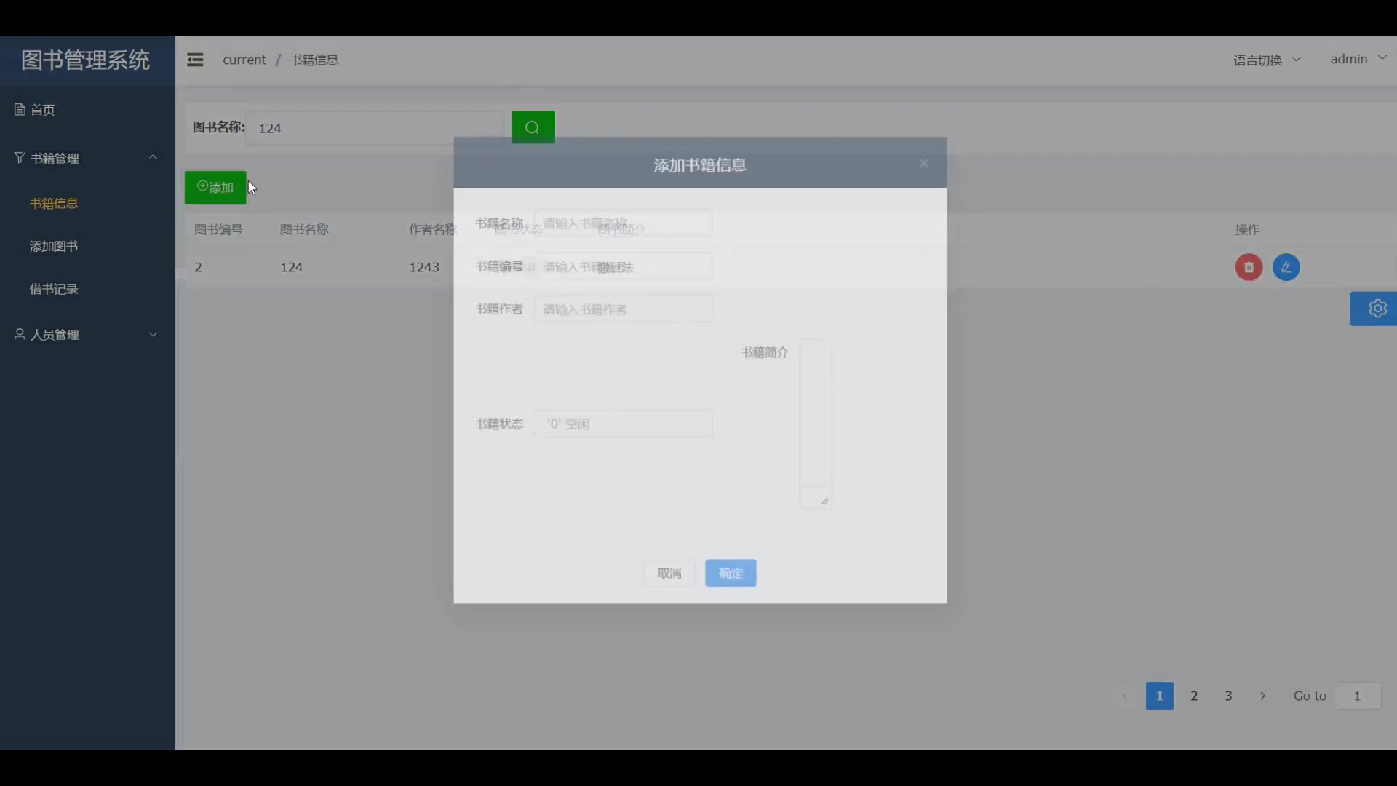Click the current breadcrumb link
Image resolution: width=1397 pixels, height=786 pixels.
point(244,60)
